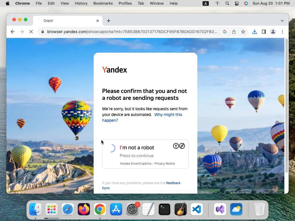This screenshot has width=295, height=221.
Task: Click the Wi-Fi status icon in menu bar
Action: [x=217, y=3]
